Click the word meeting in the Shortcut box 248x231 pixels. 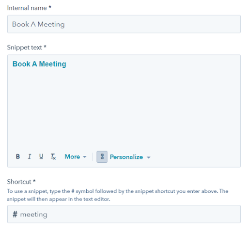[x=34, y=215]
